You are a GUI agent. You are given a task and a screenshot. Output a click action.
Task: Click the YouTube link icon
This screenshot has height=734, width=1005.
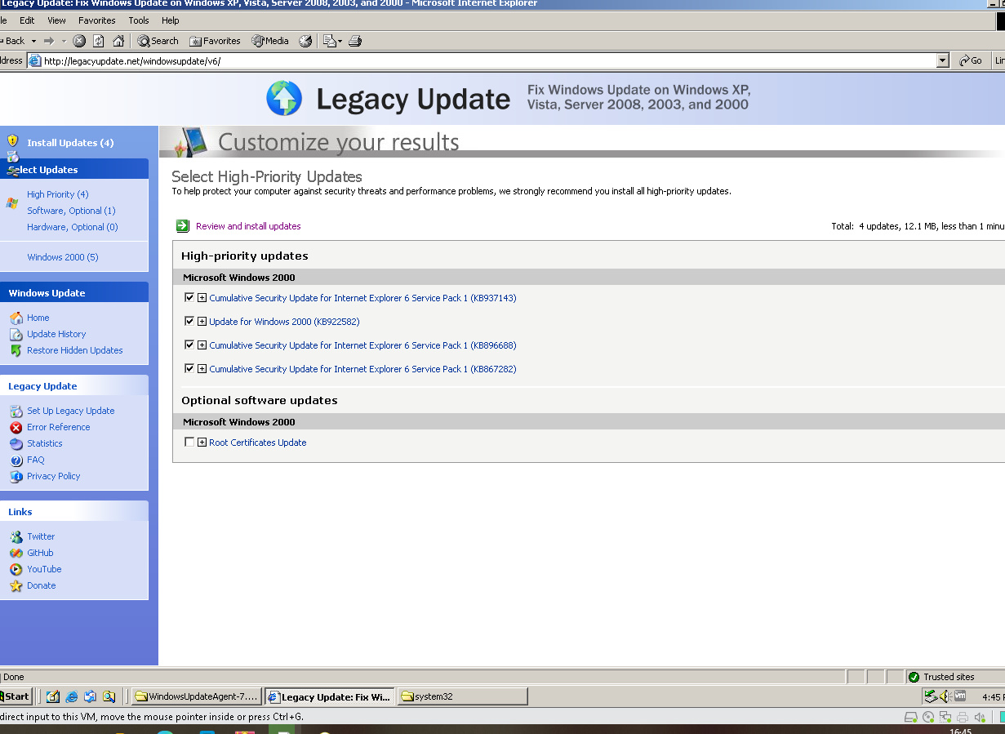tap(16, 569)
